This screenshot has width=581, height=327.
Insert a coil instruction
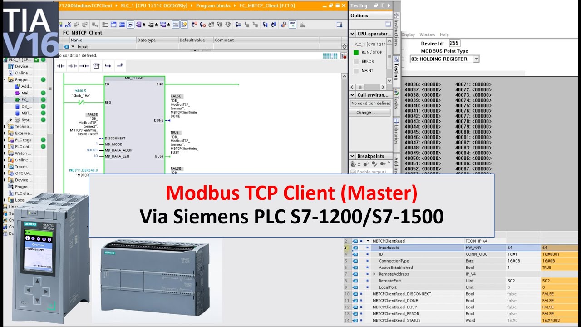click(x=84, y=66)
